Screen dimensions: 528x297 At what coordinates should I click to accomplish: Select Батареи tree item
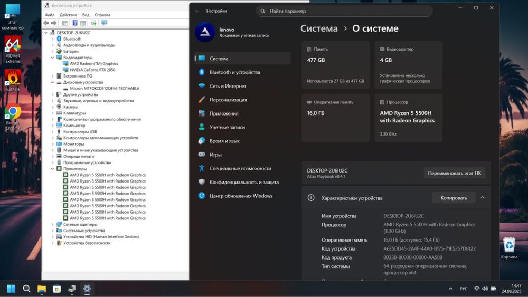tap(71, 52)
